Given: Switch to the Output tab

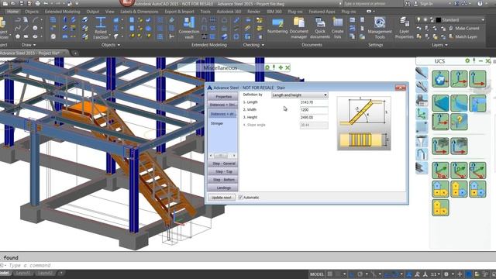Looking at the screenshot, I should [93, 12].
